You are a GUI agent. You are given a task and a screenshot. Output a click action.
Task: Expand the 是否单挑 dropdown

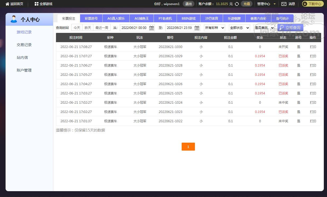click(264, 28)
